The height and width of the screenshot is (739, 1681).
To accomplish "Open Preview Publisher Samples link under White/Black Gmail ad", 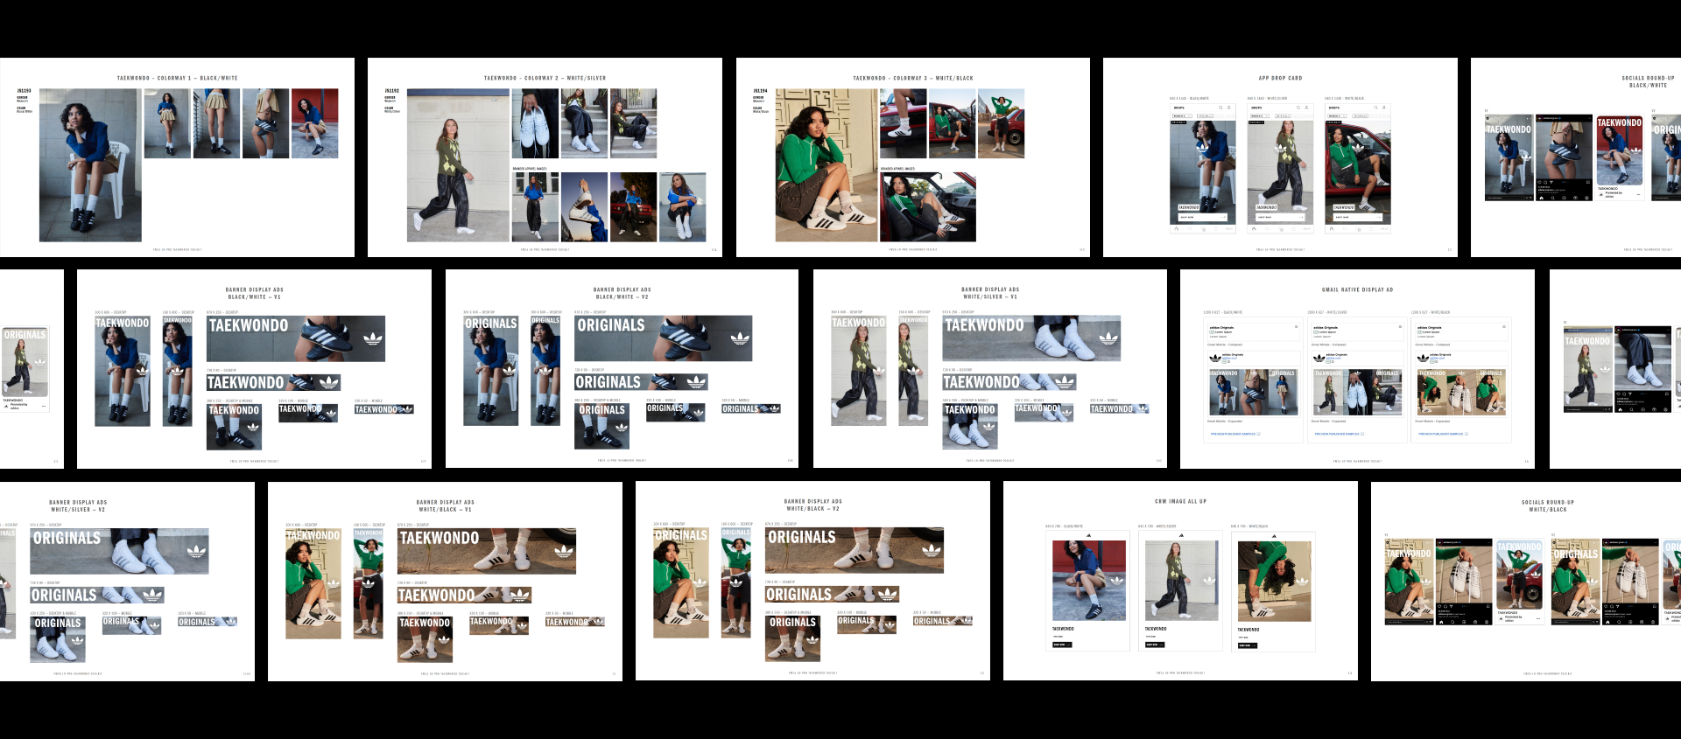I will tap(1444, 434).
